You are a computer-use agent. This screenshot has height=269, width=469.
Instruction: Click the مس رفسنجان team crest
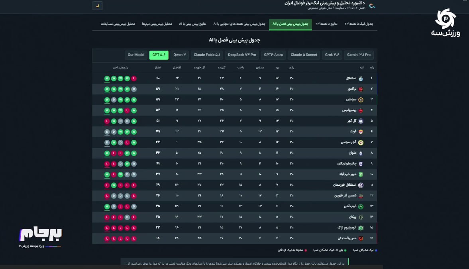point(361,238)
